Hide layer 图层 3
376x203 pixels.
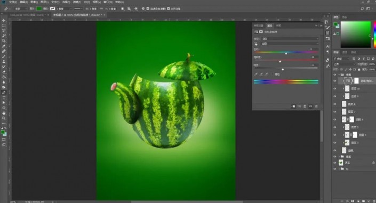click(x=335, y=143)
